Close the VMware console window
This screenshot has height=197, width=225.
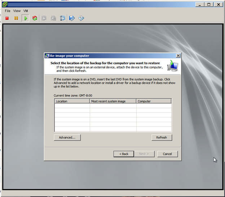tap(219, 4)
